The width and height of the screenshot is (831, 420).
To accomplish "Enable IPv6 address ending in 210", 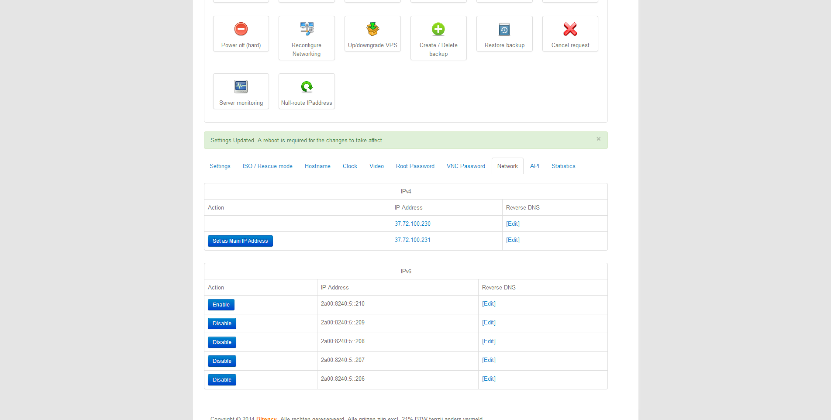I will [x=221, y=305].
